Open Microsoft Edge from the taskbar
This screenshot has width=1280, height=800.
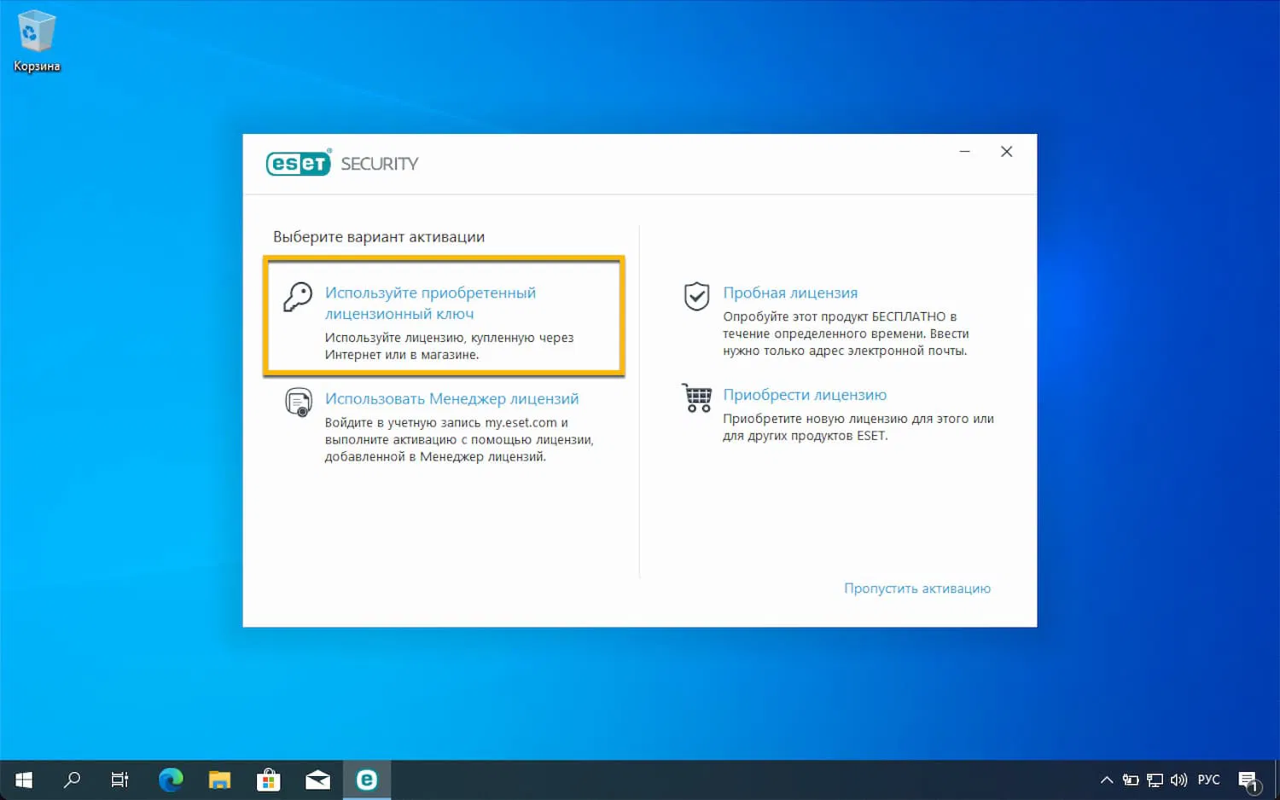click(x=171, y=780)
